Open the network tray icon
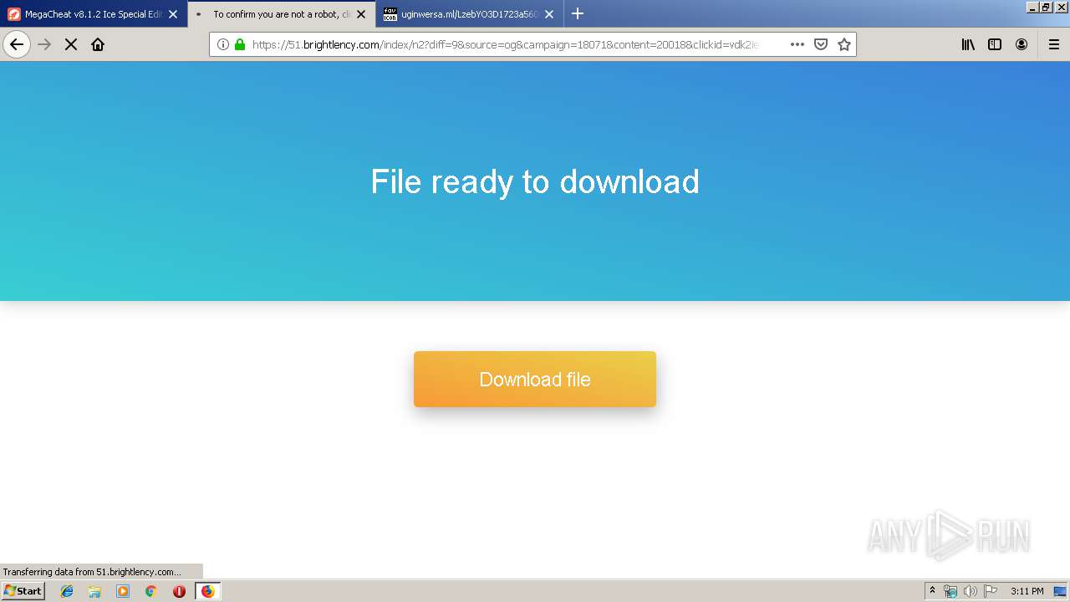 coord(950,591)
